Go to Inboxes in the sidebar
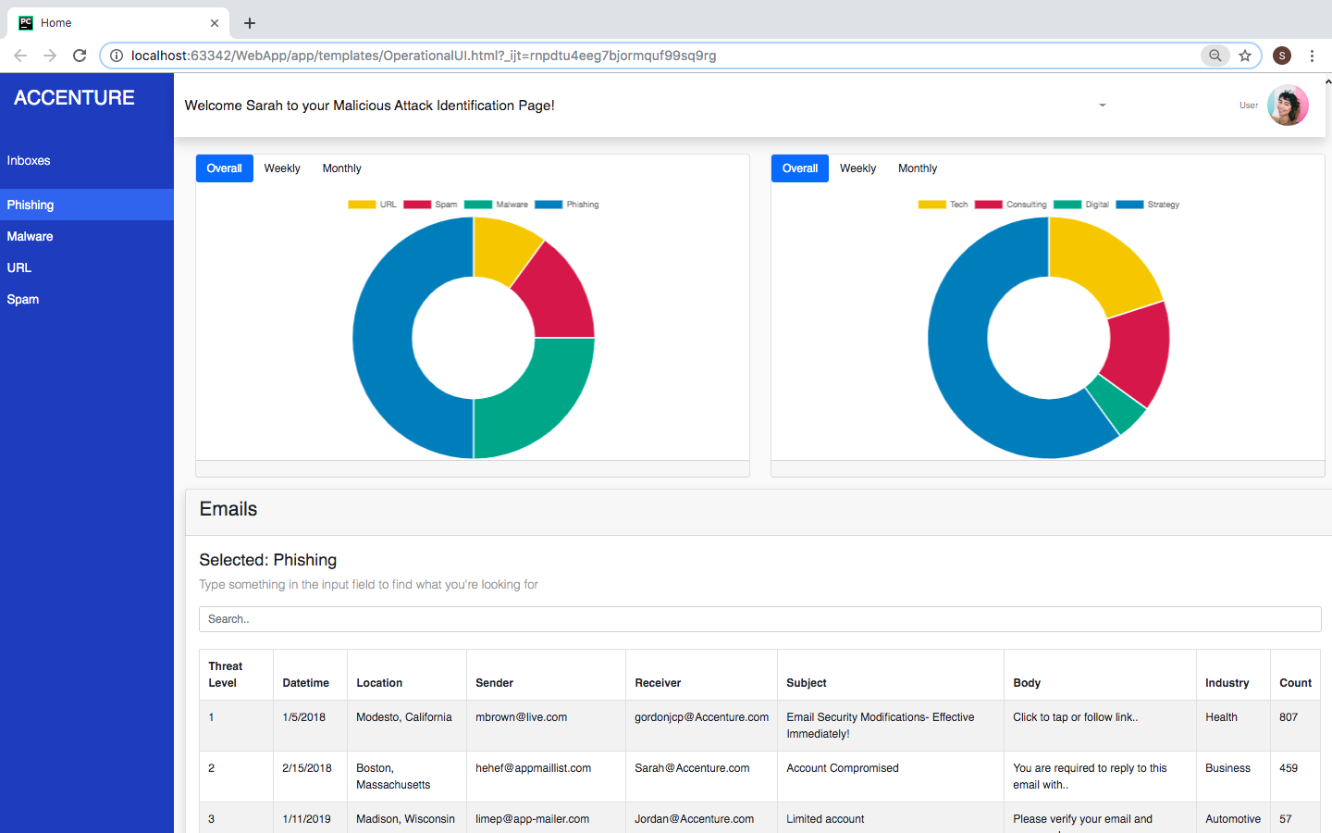 pos(29,161)
